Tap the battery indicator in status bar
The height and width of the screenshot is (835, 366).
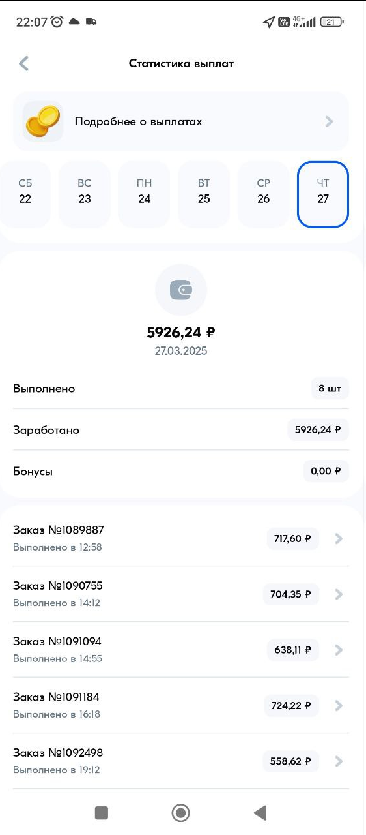tap(331, 22)
